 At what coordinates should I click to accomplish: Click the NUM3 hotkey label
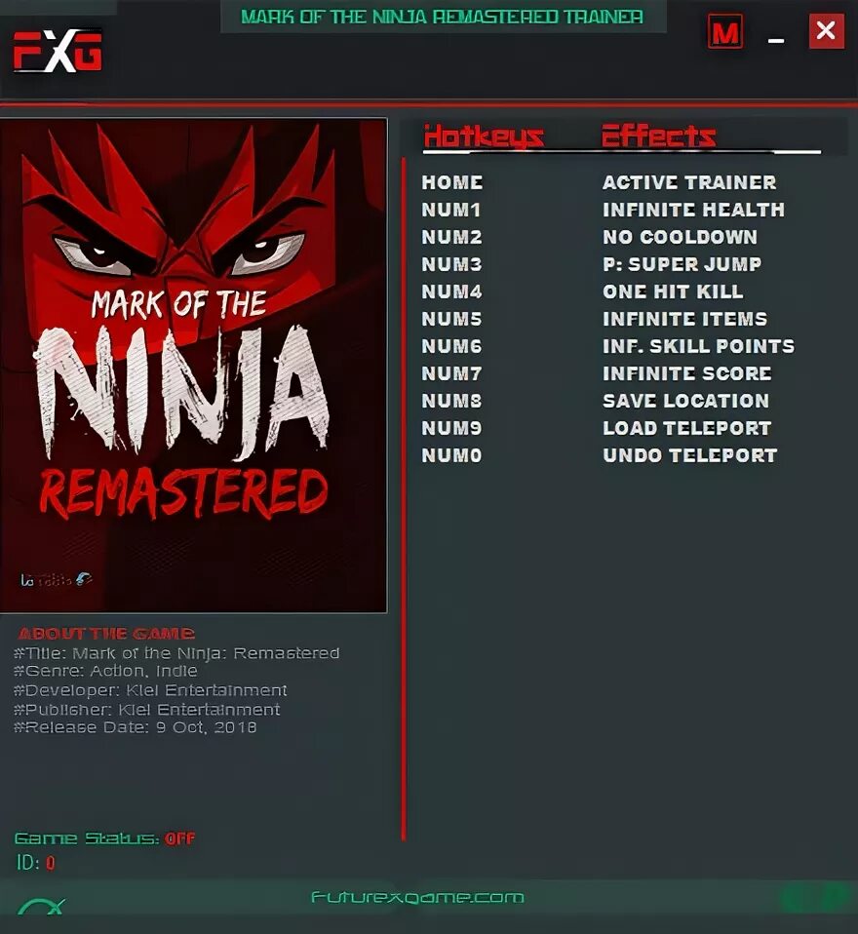pos(451,264)
